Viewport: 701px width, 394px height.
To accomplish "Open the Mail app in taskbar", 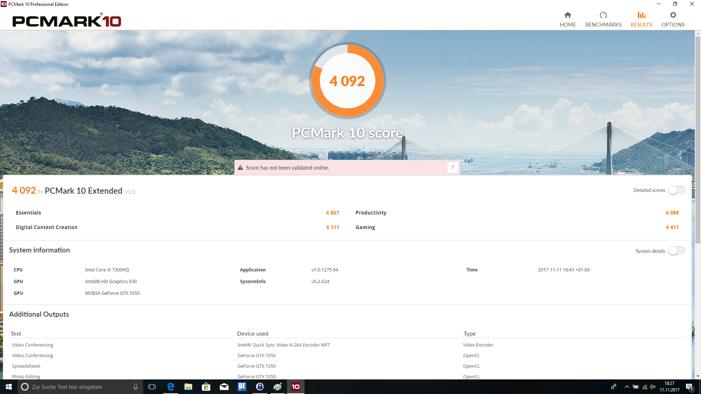I will [x=224, y=387].
